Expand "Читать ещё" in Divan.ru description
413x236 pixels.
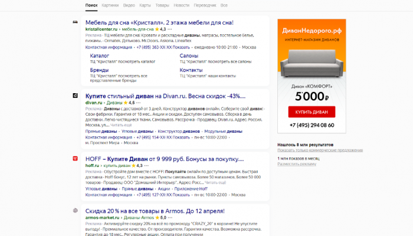(x=120, y=125)
